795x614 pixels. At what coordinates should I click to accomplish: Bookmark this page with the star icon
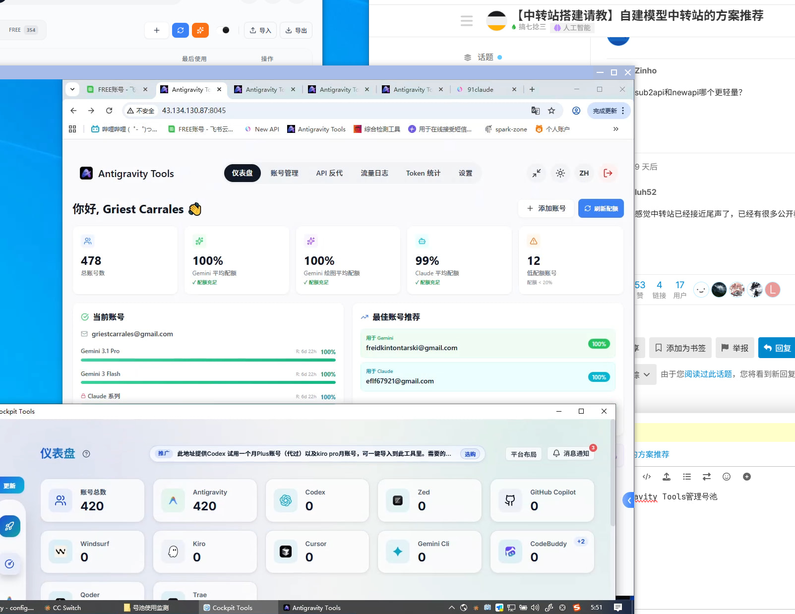click(551, 111)
